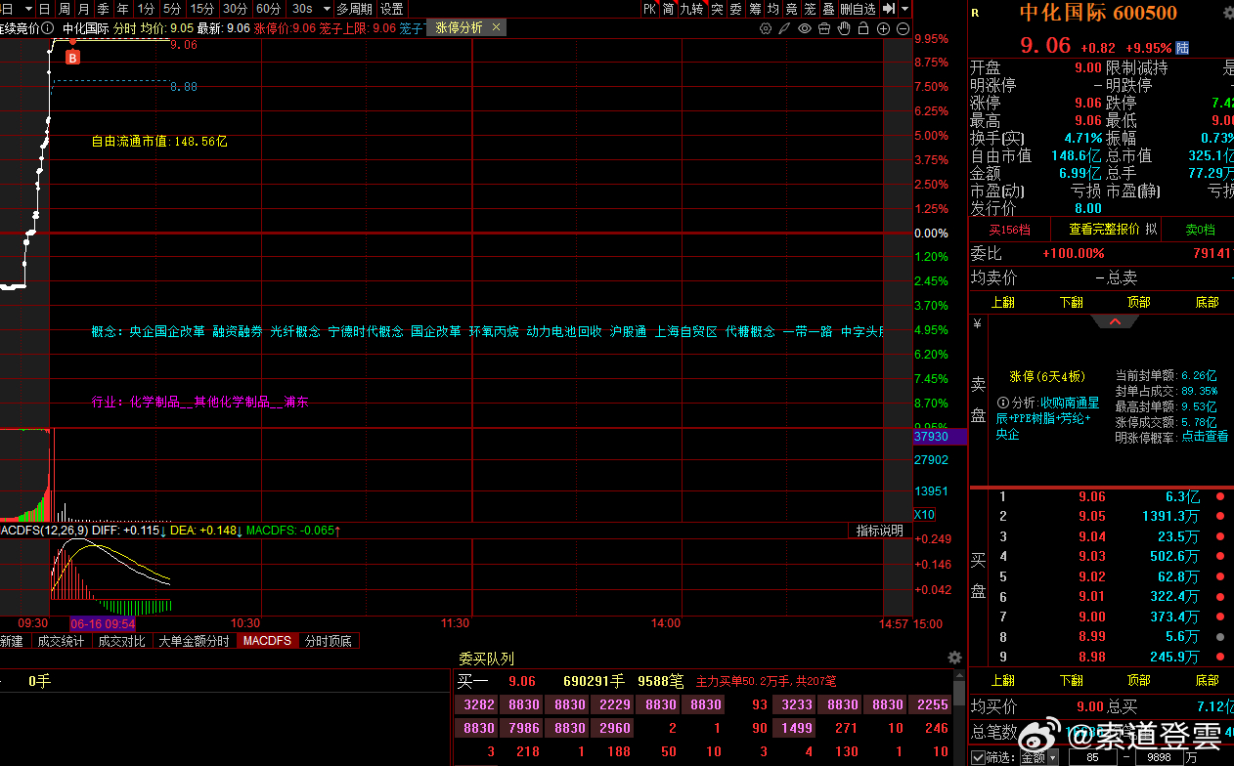
Task: Toggle the 筛选 filter checkbox
Action: click(978, 757)
